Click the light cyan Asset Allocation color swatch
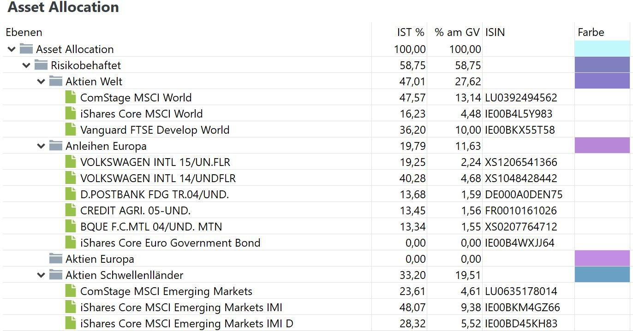 602,49
